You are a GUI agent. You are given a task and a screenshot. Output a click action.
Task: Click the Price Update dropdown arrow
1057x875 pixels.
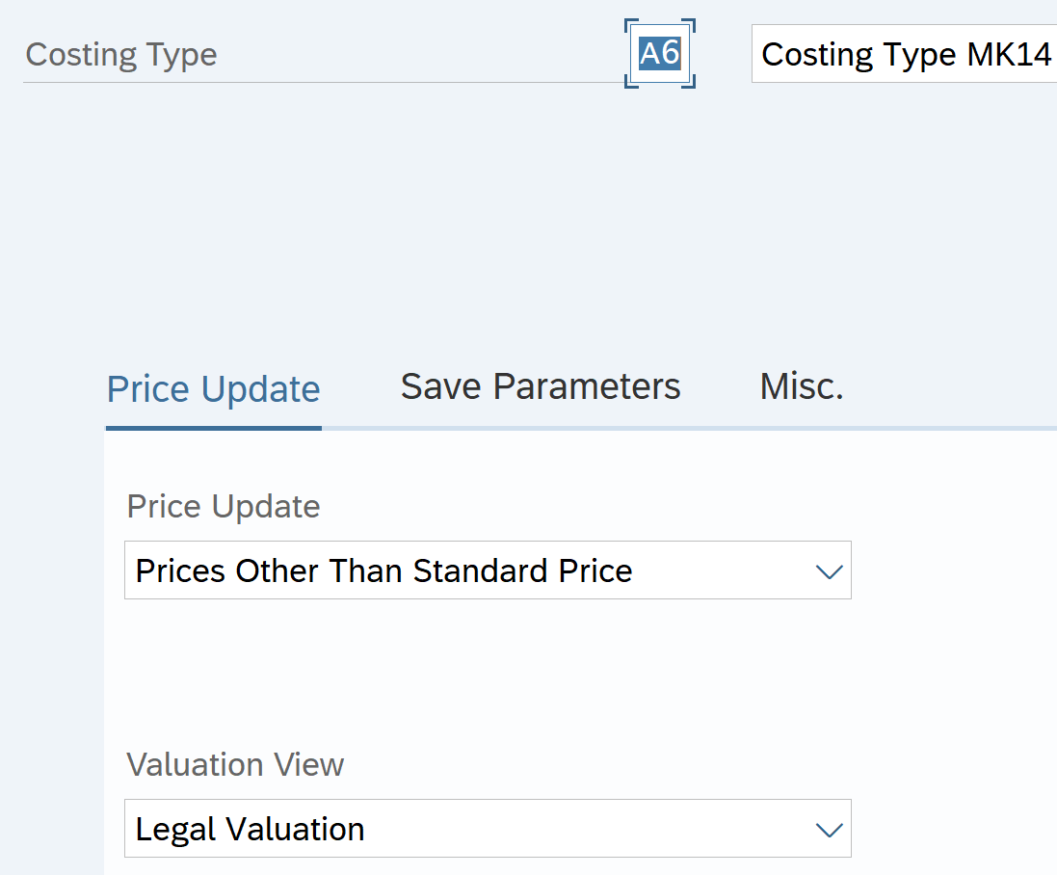(x=829, y=571)
